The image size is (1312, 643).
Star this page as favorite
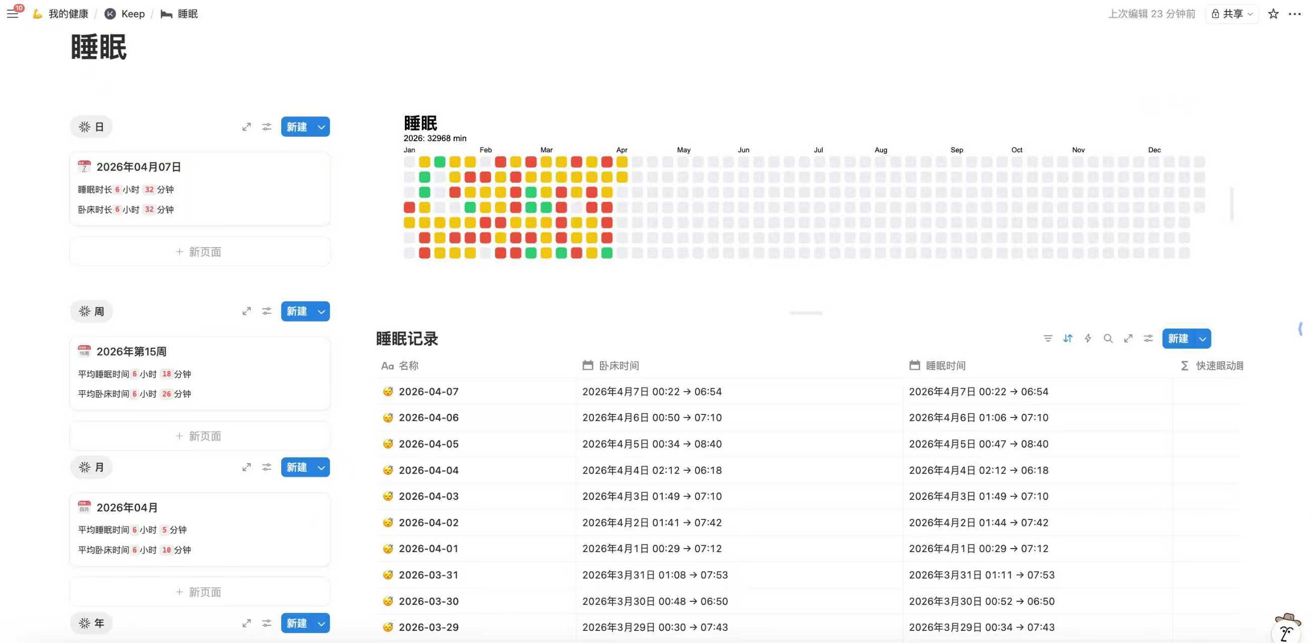1273,14
